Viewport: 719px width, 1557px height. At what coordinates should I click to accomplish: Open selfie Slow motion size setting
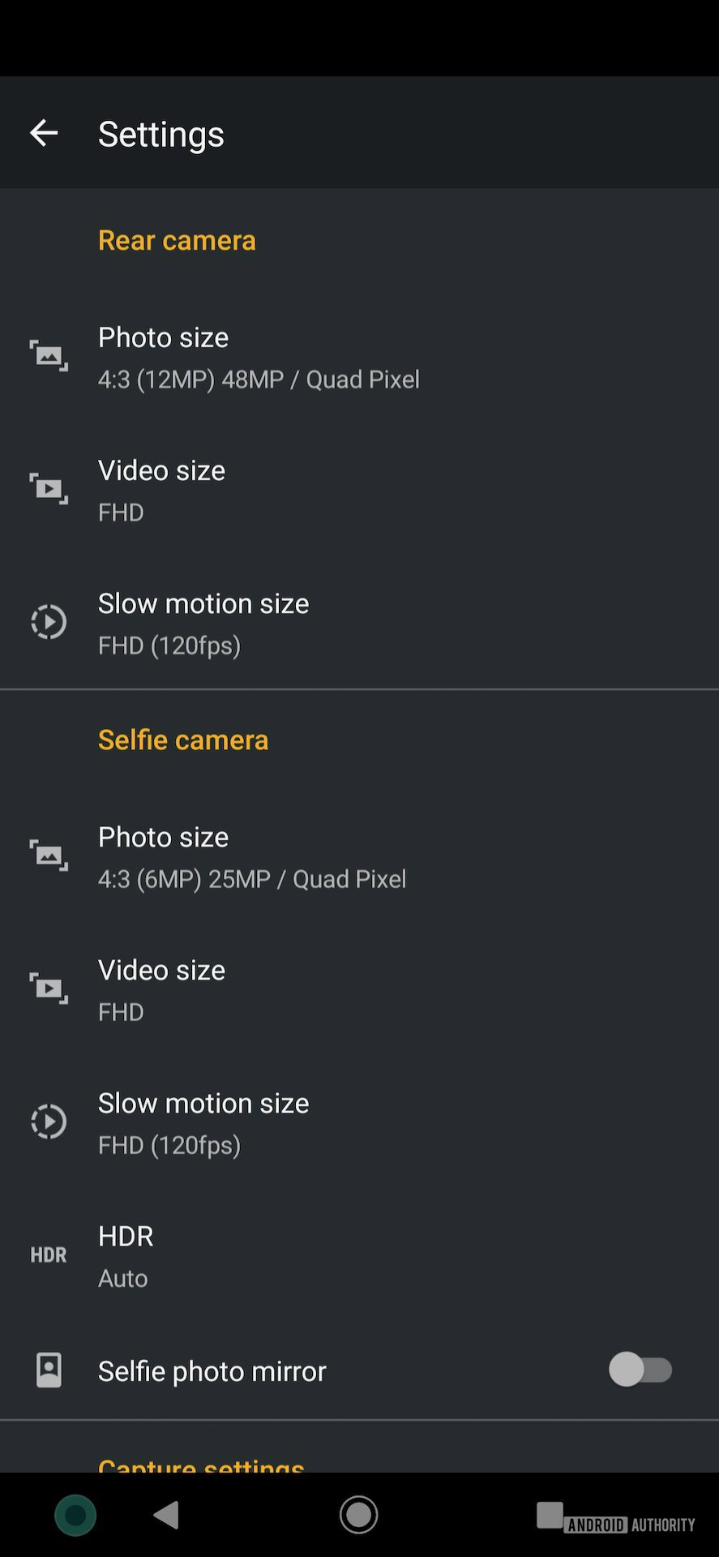[203, 1123]
